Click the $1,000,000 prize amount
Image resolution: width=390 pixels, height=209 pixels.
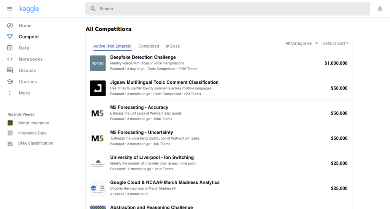click(x=336, y=63)
